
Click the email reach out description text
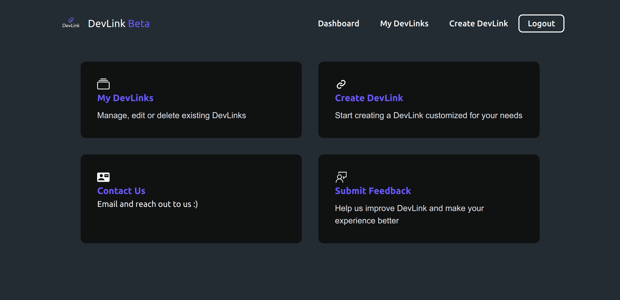pos(147,204)
